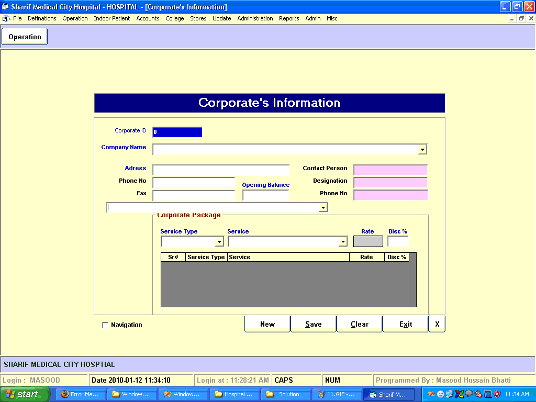Screen dimensions: 536x402
Task: Click the Save button
Action: tap(314, 323)
